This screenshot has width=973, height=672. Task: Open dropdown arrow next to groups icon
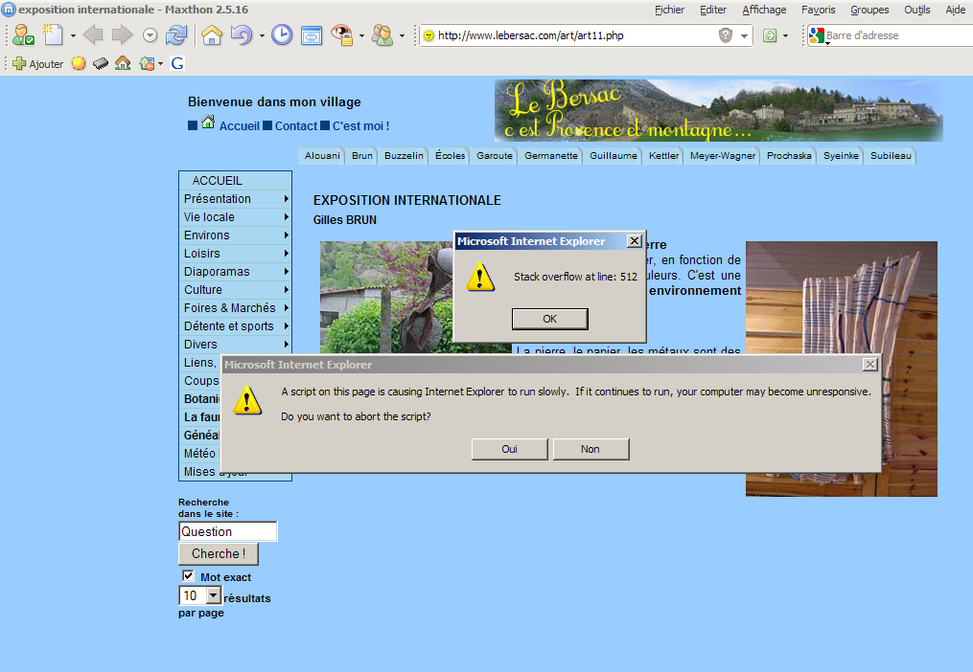click(x=402, y=36)
